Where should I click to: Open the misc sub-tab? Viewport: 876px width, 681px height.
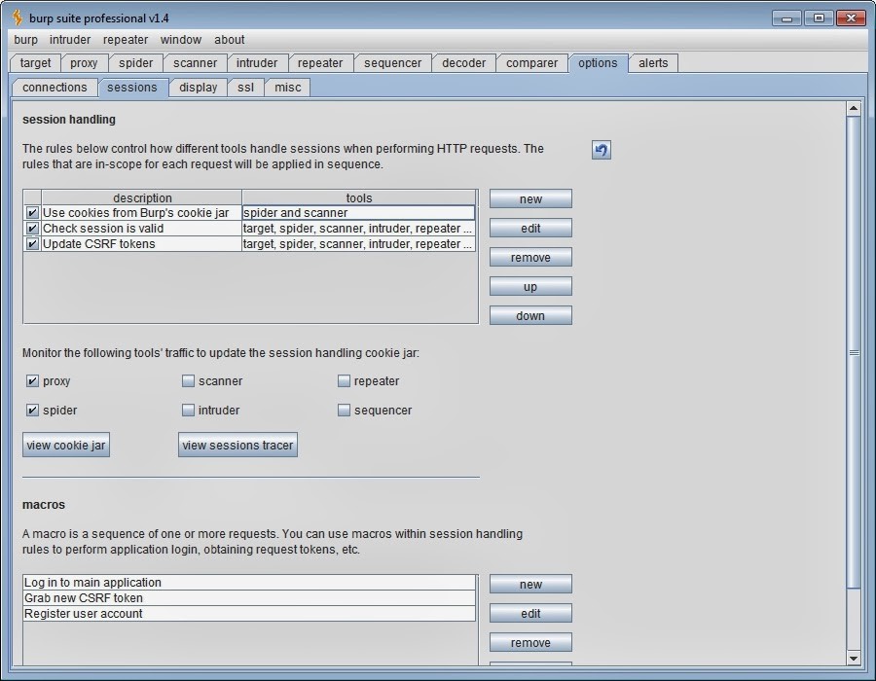pyautogui.click(x=288, y=88)
